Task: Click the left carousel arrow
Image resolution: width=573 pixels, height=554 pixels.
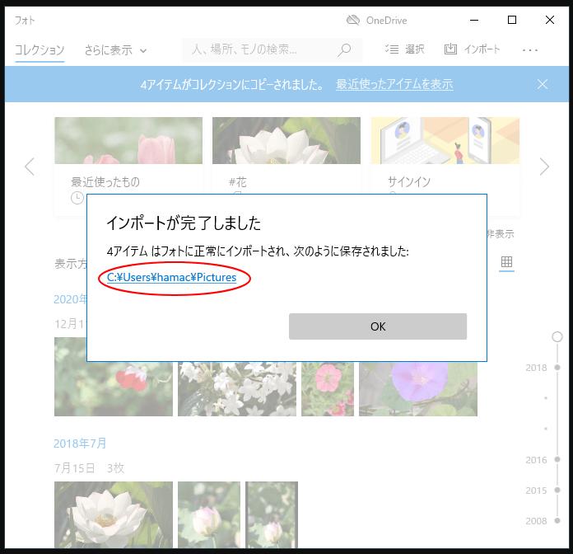Action: pos(30,167)
